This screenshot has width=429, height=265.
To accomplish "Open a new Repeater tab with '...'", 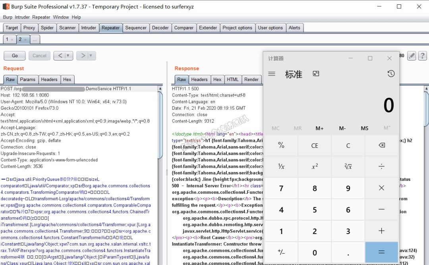I will [35, 40].
